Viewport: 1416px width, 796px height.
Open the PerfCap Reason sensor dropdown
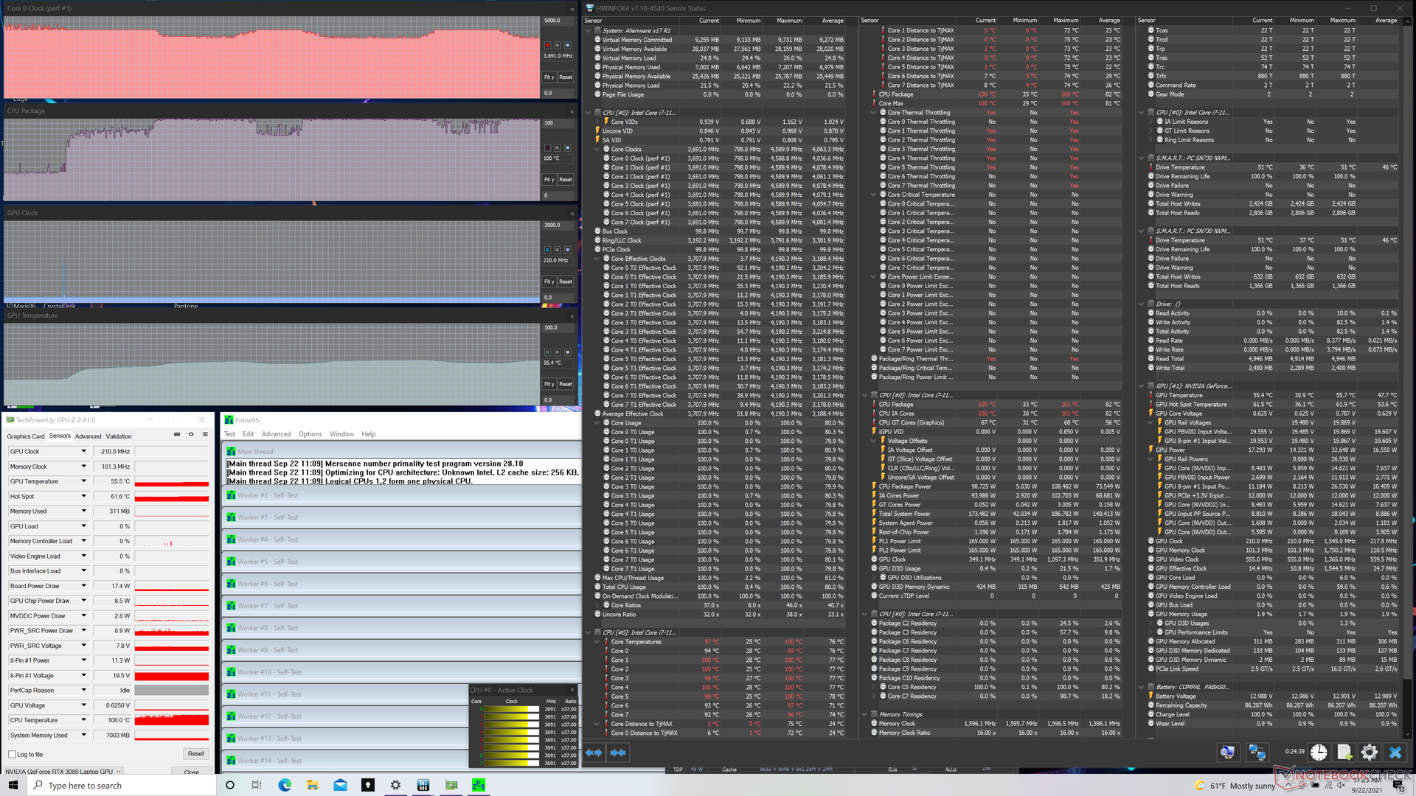(83, 691)
